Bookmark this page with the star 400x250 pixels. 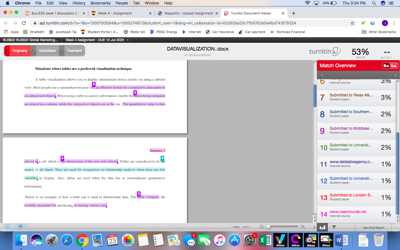point(352,23)
